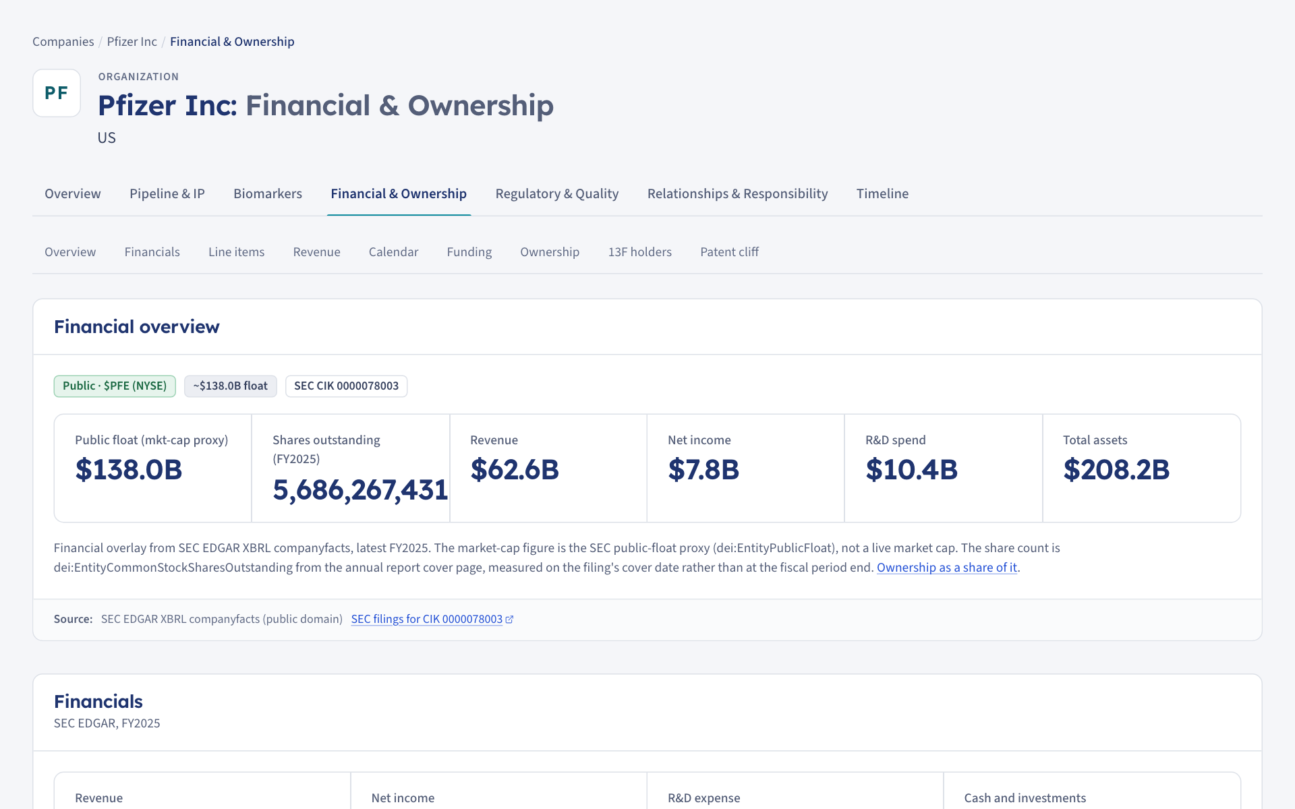Click the Companies breadcrumb link
Screen dimensions: 1295x809
tap(63, 42)
